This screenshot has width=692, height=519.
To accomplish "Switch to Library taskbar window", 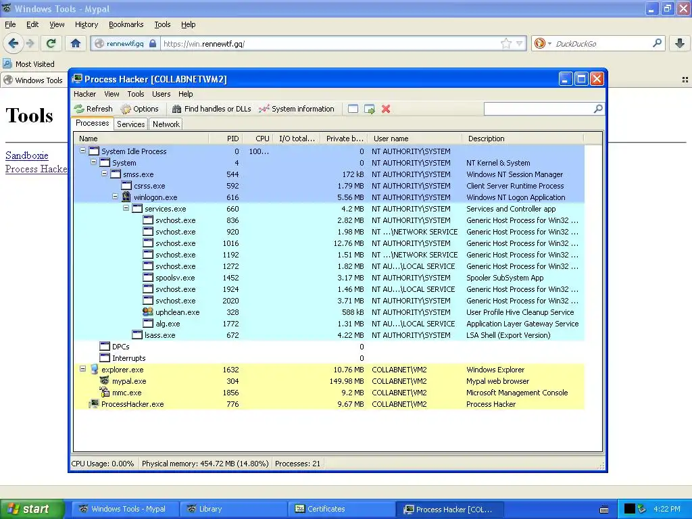I will click(234, 509).
